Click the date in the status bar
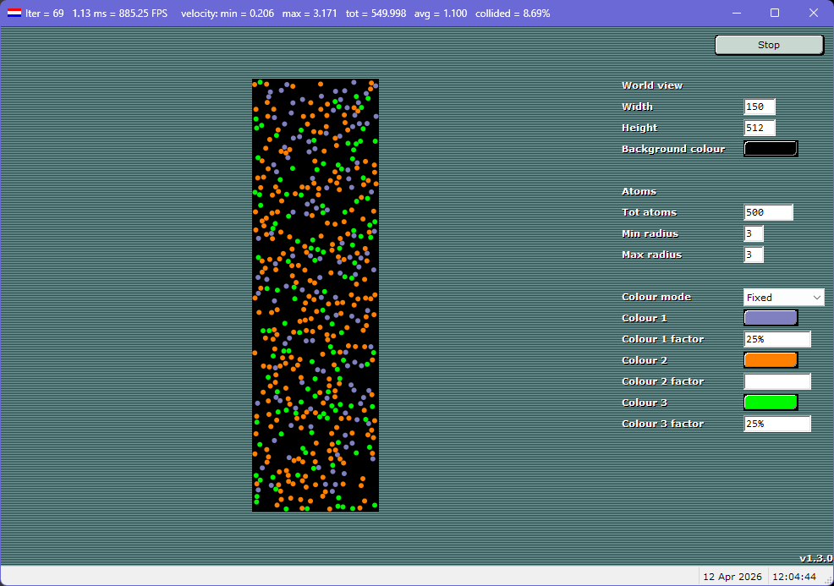Screen dimensions: 834x586 click(x=732, y=577)
